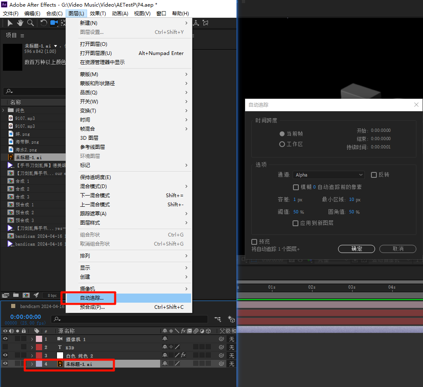Select the 工作区 radio button

pos(282,144)
